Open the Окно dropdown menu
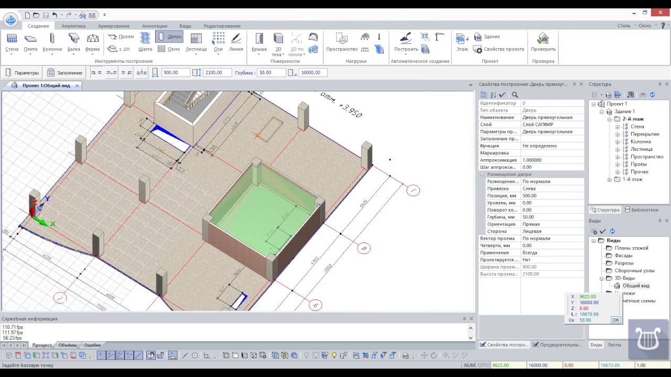The image size is (671, 377). pyautogui.click(x=646, y=26)
